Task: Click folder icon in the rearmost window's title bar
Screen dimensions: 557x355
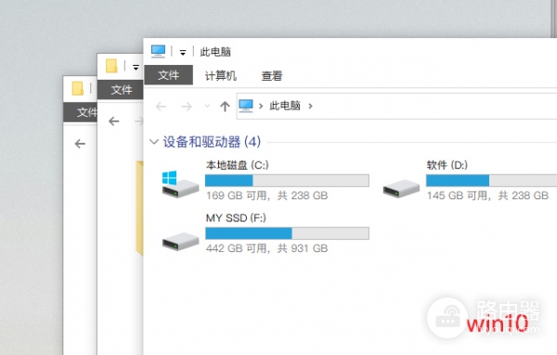Action: [x=78, y=88]
